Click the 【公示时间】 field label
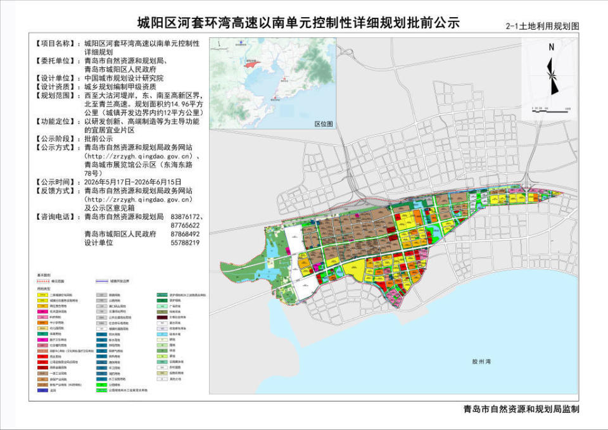 [54, 182]
